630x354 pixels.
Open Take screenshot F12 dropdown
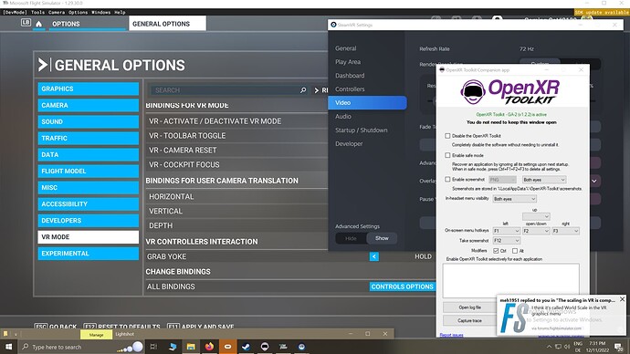(x=506, y=241)
